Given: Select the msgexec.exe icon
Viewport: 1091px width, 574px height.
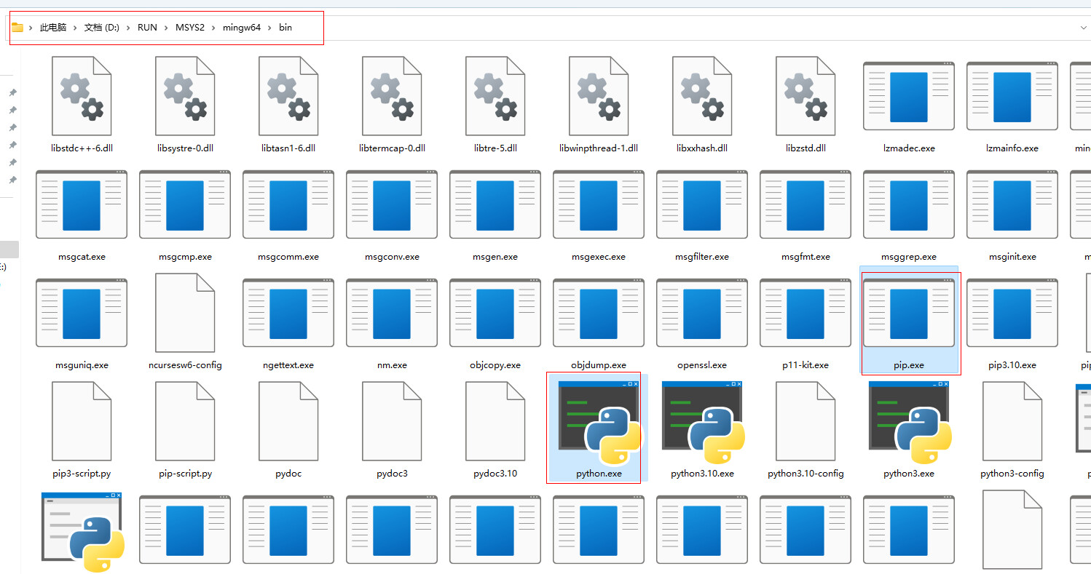Looking at the screenshot, I should pyautogui.click(x=599, y=204).
